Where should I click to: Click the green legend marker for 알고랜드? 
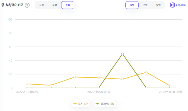coord(97,104)
